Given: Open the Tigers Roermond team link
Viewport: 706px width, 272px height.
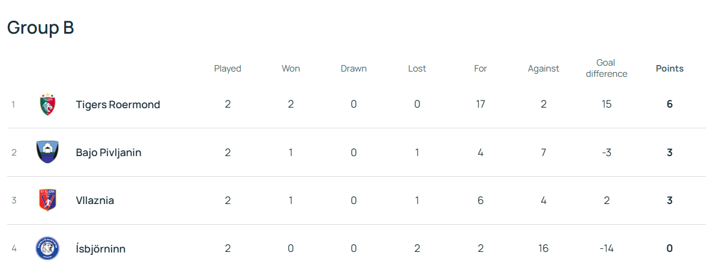Looking at the screenshot, I should coord(118,105).
